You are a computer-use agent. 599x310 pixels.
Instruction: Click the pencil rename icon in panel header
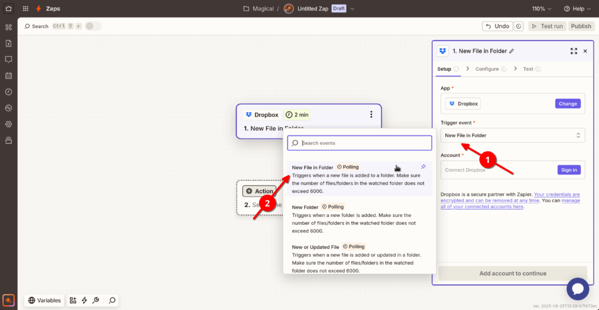tap(511, 51)
